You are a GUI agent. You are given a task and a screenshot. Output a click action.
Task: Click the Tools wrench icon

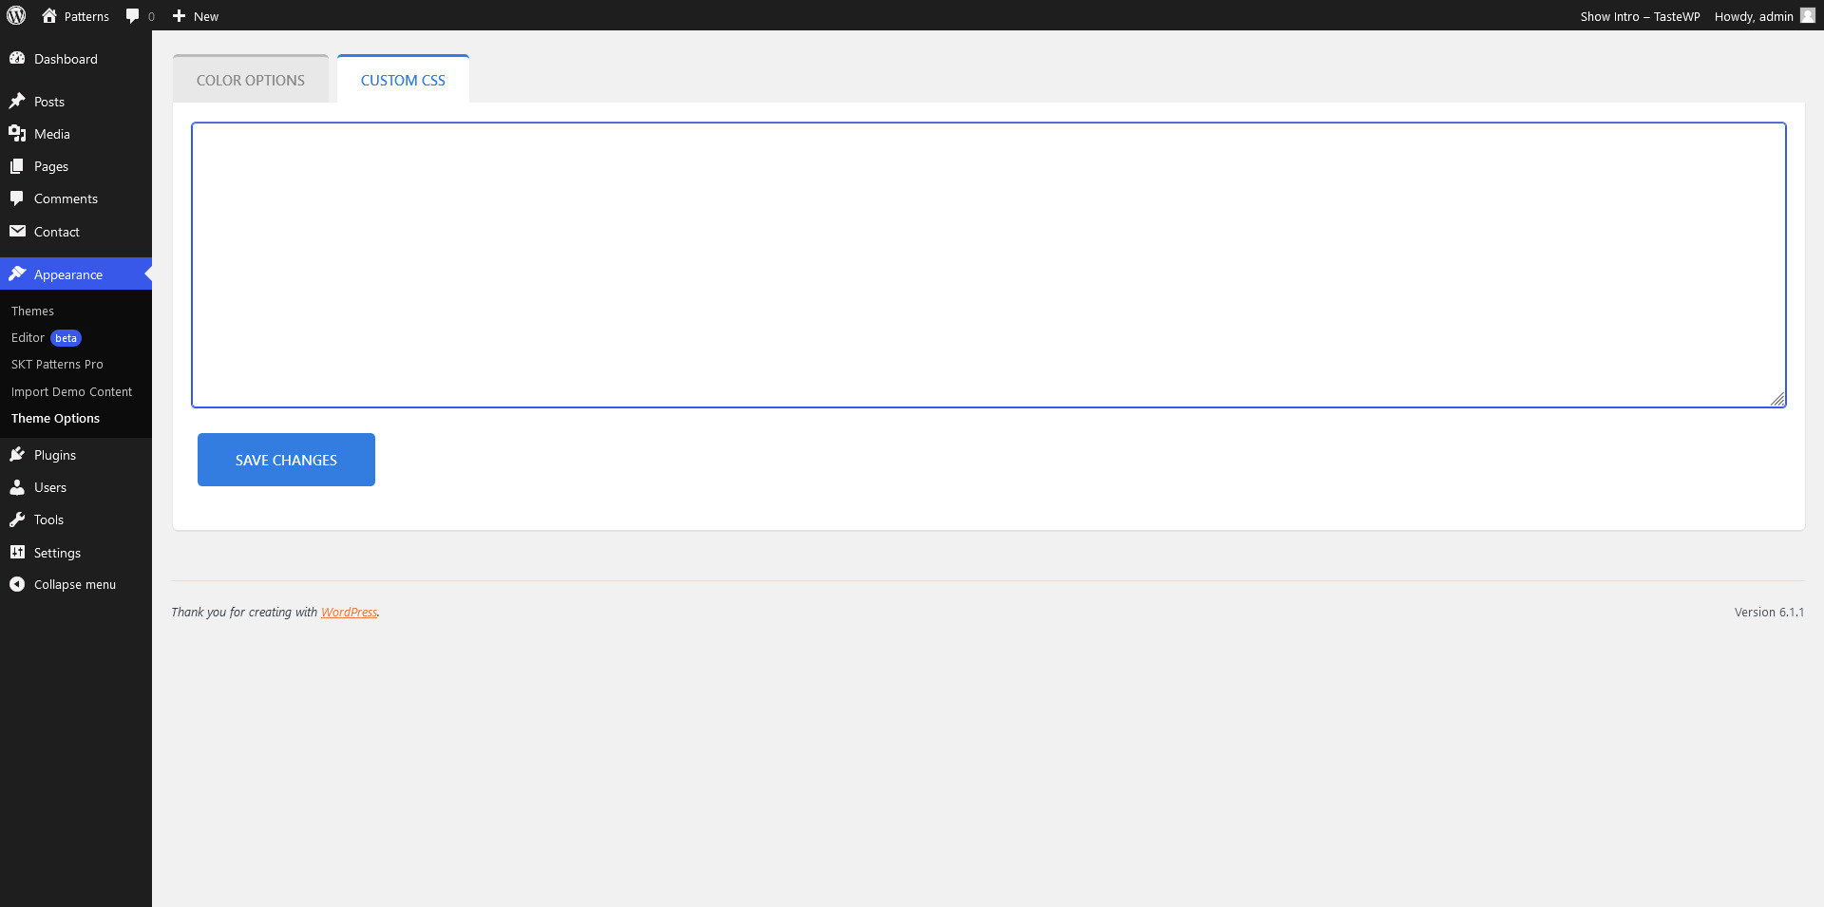pos(17,520)
